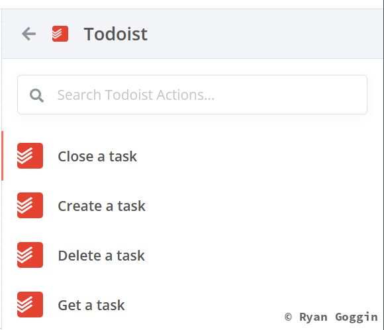Click the placeholder text in the search box
Screen dimensions: 384x330
point(136,95)
